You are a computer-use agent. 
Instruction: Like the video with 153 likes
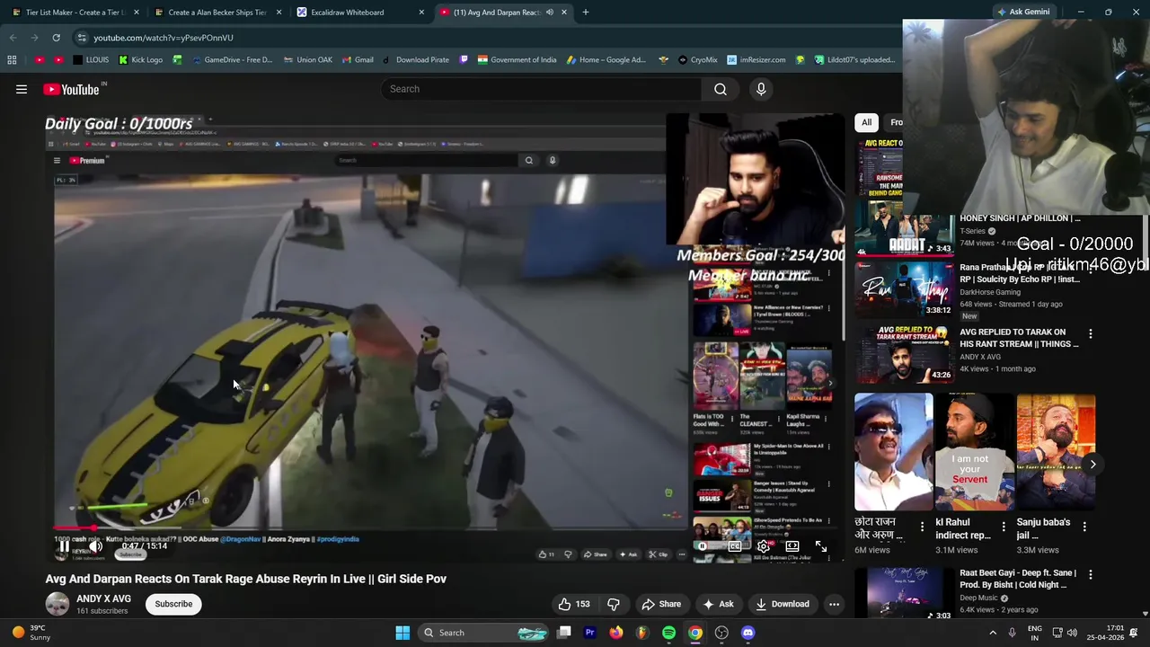pos(574,604)
